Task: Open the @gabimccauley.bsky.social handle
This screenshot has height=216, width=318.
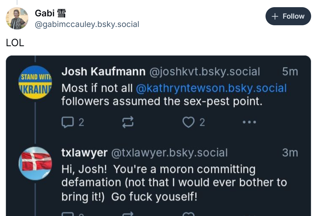Action: (x=87, y=24)
